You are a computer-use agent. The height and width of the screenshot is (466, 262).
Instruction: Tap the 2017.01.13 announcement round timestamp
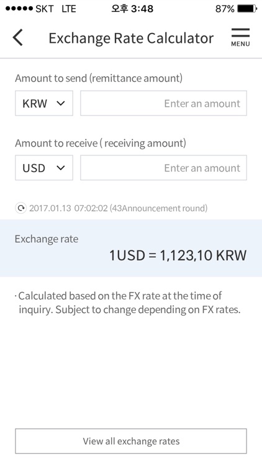(x=118, y=208)
